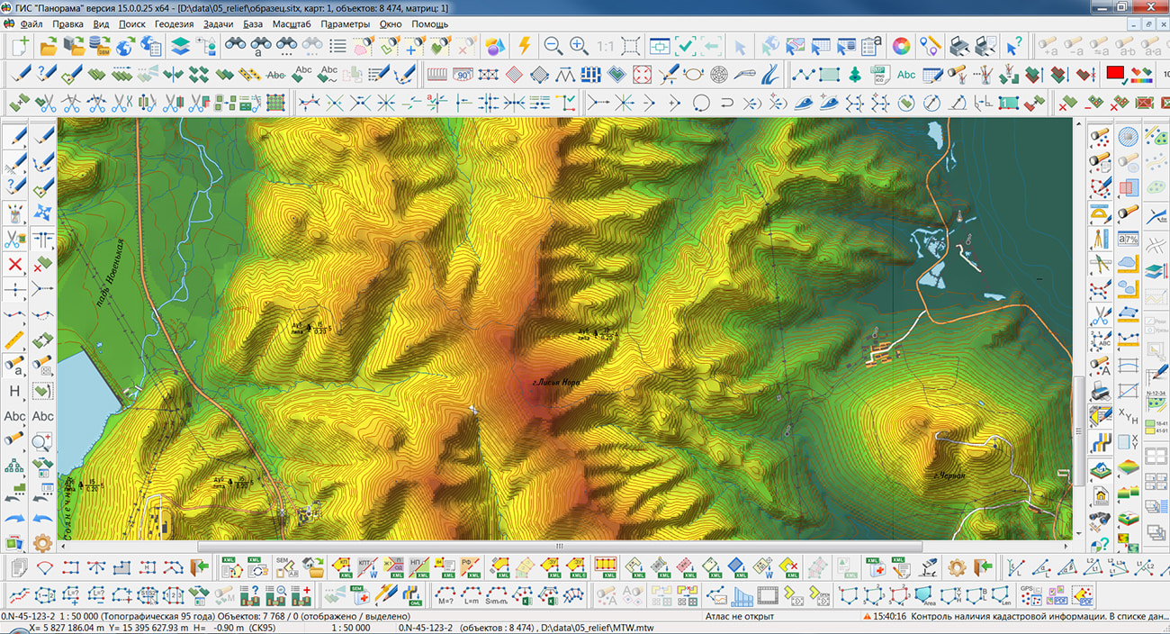1170x634 pixels.
Task: Expand the Геодезия menu
Action: click(x=174, y=23)
